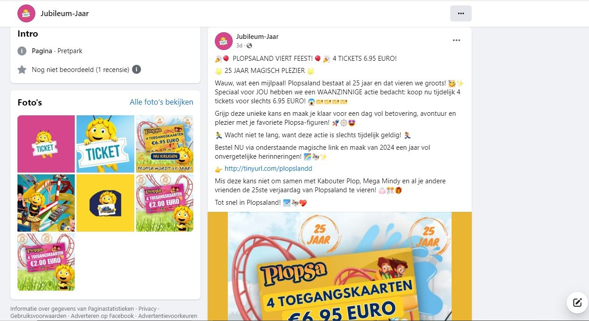Viewport: 589px width, 321px height.
Task: Click the compose new message icon
Action: pos(577,303)
